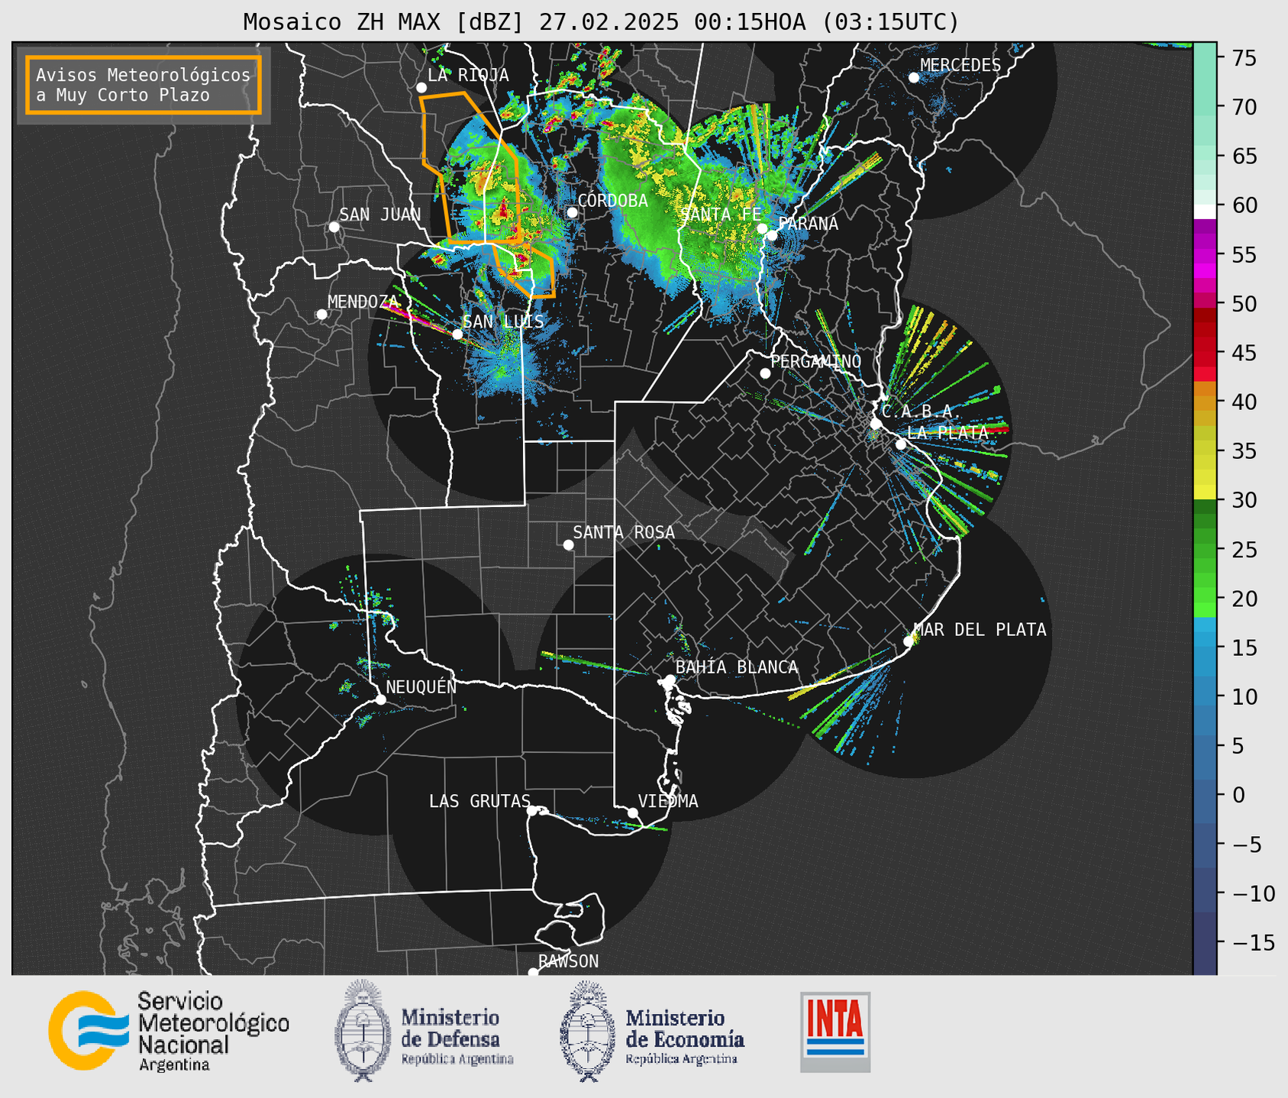
Task: Select the MAR DEL PLATA city marker
Action: tap(909, 641)
